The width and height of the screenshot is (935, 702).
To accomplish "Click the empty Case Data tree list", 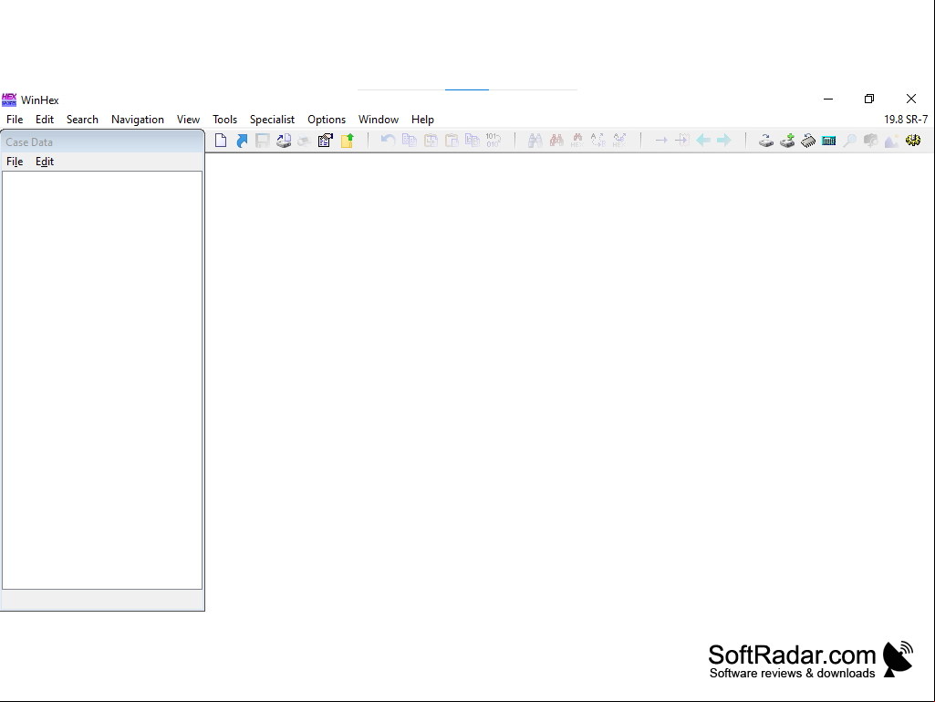I will click(102, 381).
